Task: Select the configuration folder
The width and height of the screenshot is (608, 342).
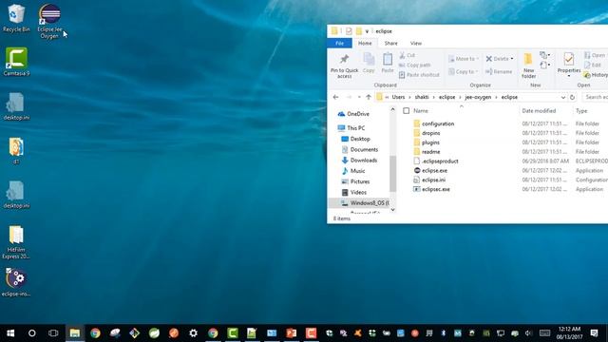Action: [x=433, y=123]
